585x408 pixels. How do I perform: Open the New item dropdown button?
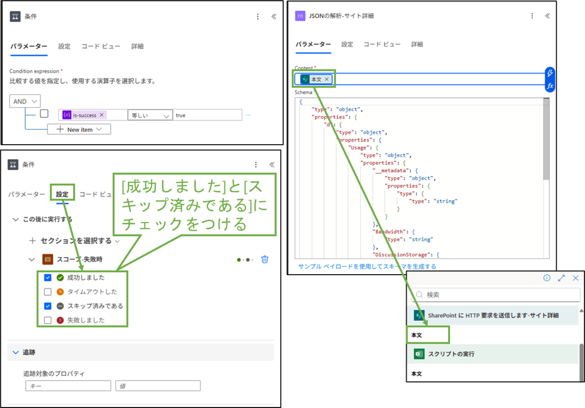point(79,130)
